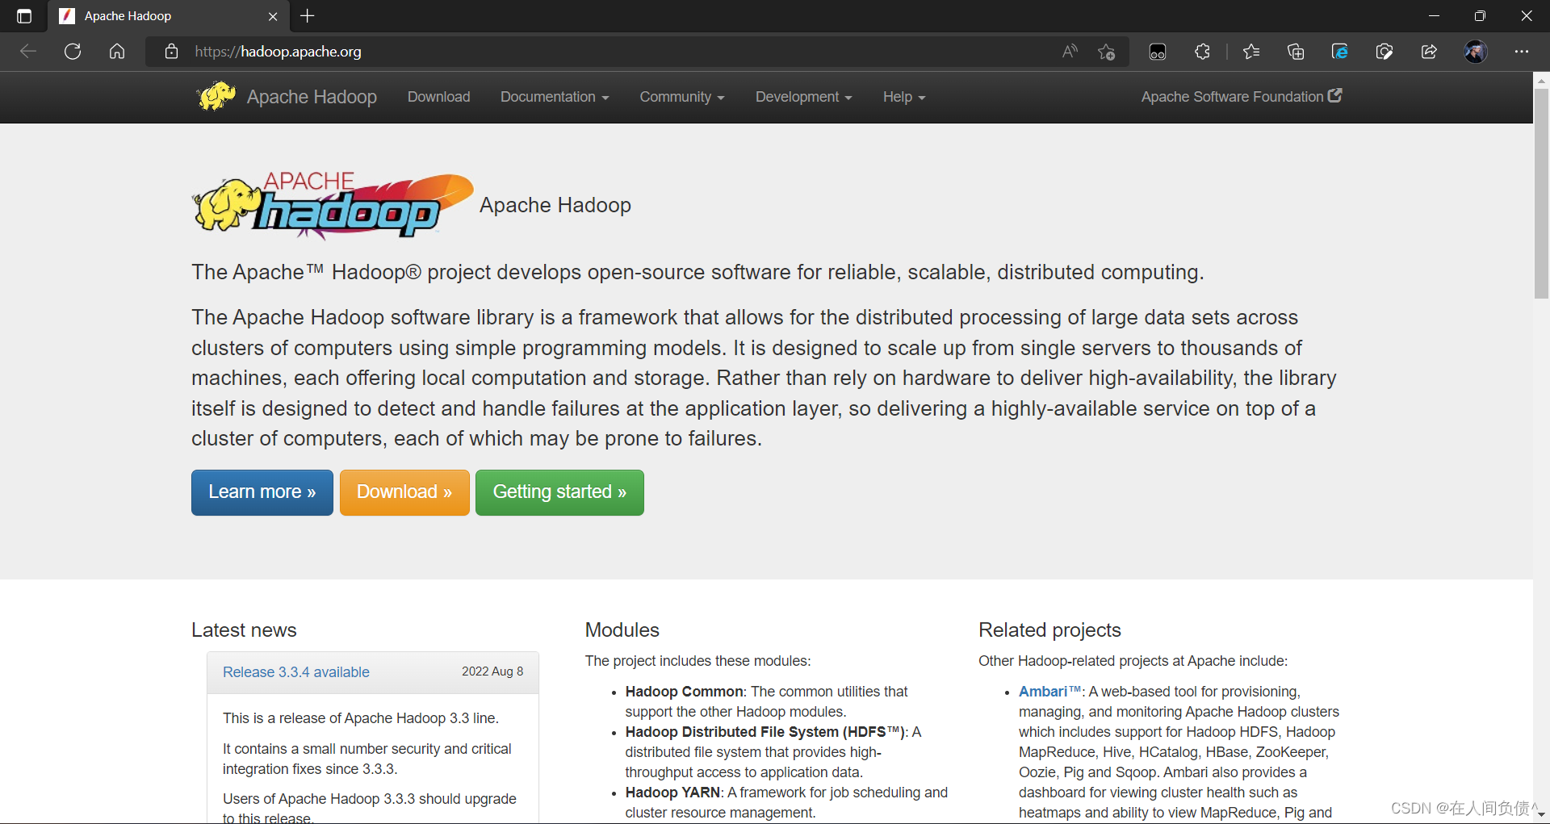Click the blue Learn more button
The height and width of the screenshot is (824, 1550).
tap(262, 492)
